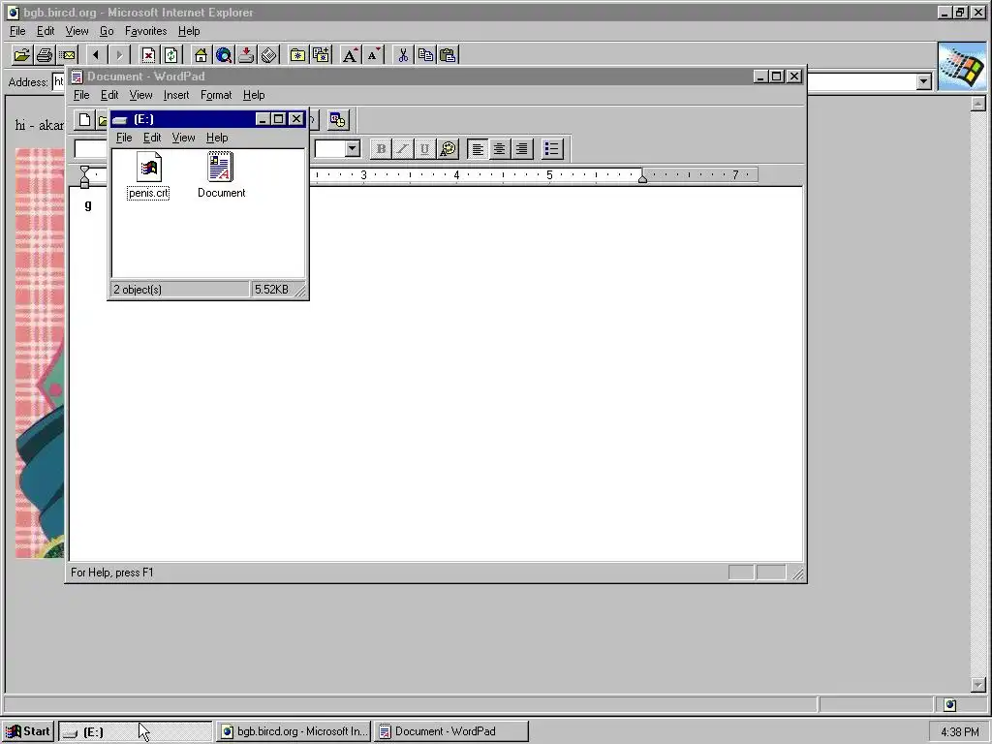Click the Start button
Screen dimensions: 992x744
coord(28,731)
